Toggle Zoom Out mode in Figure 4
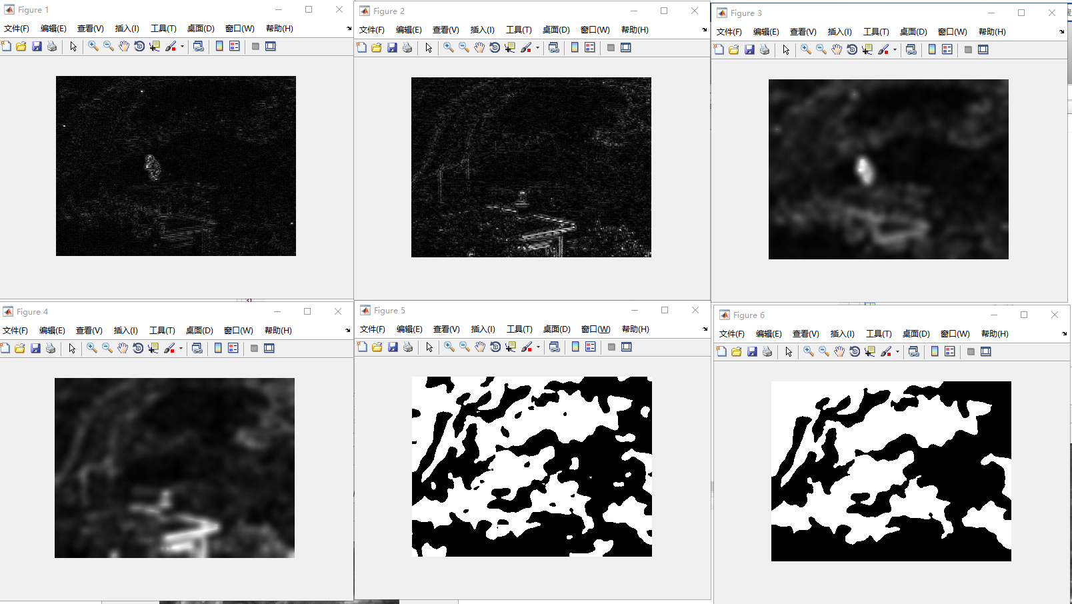1072x604 pixels. [x=108, y=348]
